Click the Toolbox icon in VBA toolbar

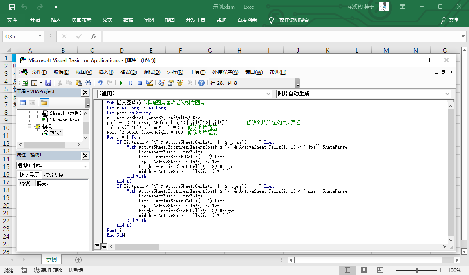click(x=190, y=83)
